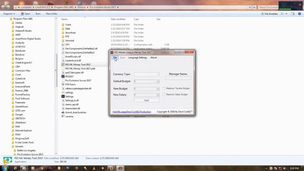
Task: Select Battle Los Angeles in folder tree
Action: pos(26,151)
